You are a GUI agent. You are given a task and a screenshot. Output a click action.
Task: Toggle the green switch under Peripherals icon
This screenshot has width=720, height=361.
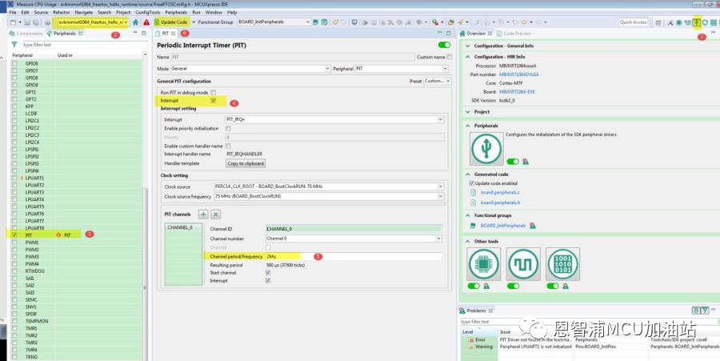[x=513, y=162]
